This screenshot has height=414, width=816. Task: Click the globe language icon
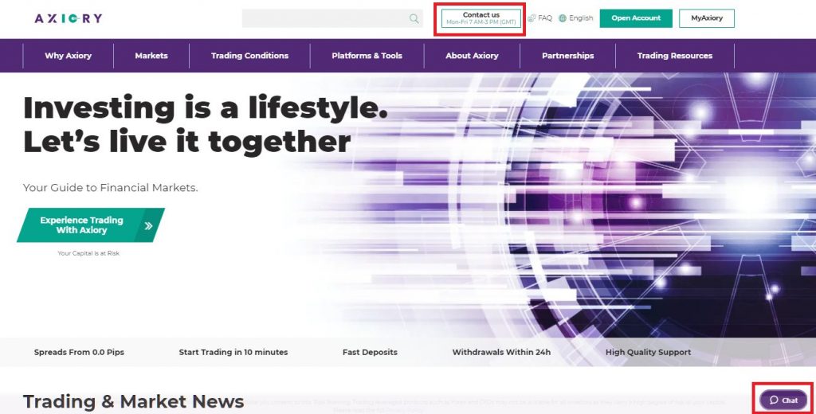coord(562,18)
